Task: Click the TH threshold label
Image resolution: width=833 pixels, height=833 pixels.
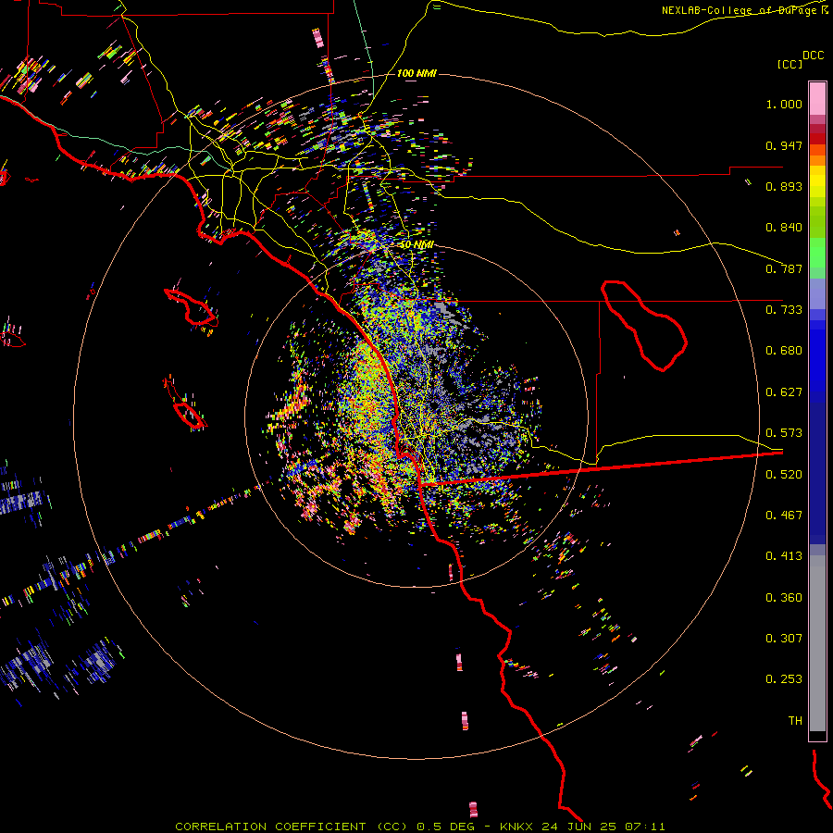Action: pyautogui.click(x=795, y=721)
